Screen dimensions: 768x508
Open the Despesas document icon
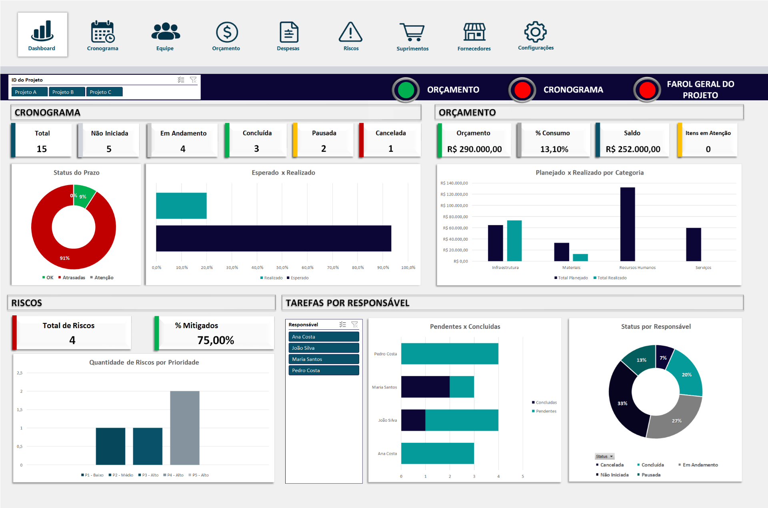(x=289, y=32)
